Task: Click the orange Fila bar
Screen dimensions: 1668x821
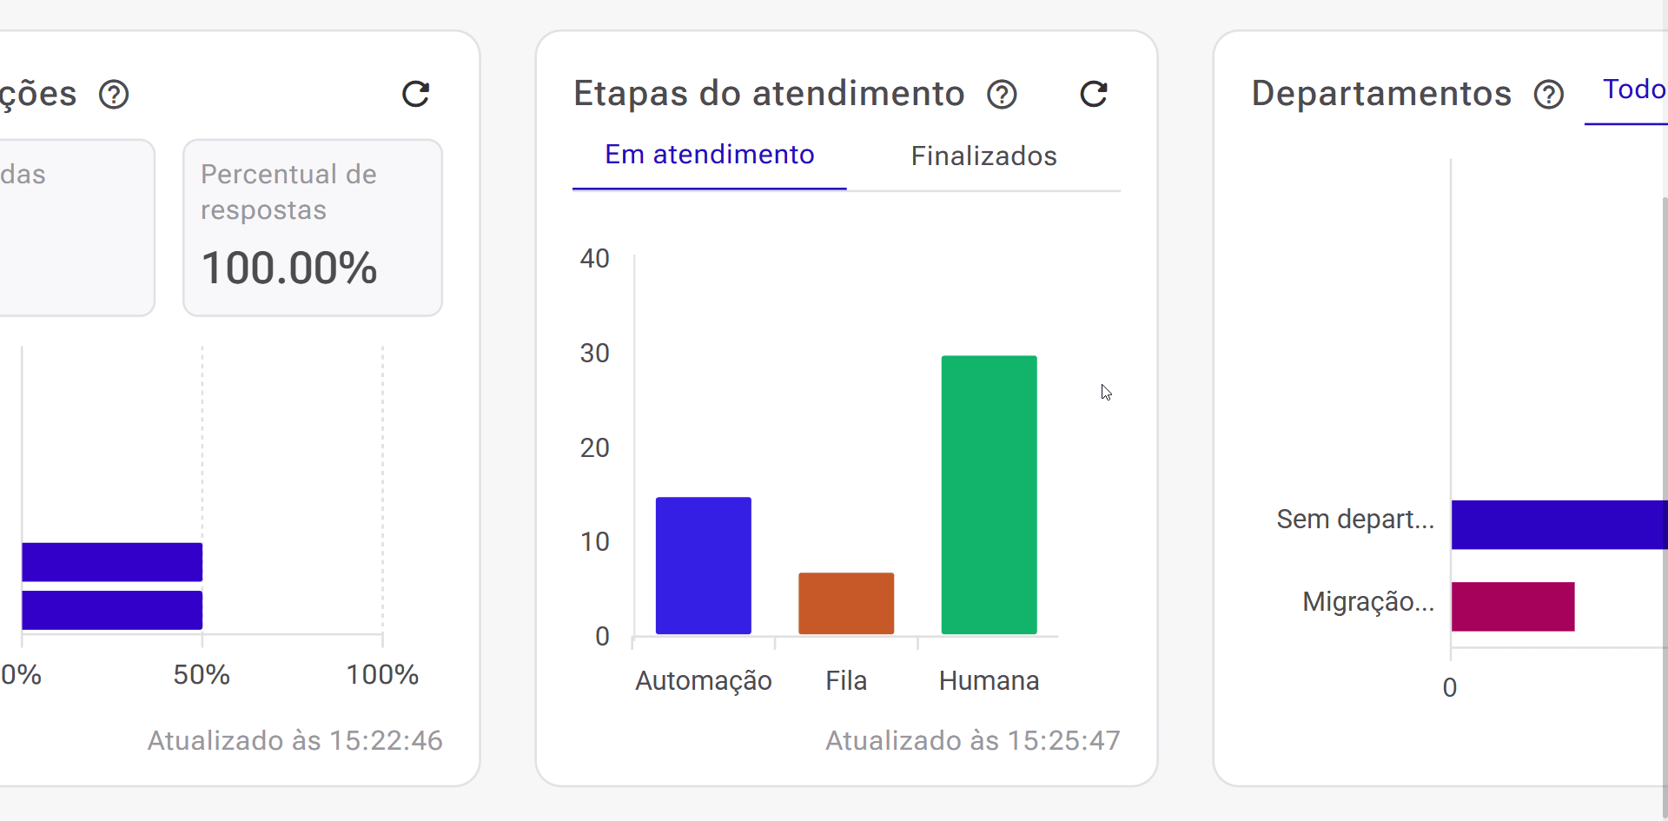Action: pos(846,603)
